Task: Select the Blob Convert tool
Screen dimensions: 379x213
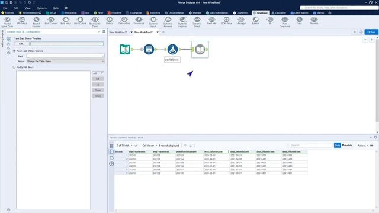Action: point(51,21)
